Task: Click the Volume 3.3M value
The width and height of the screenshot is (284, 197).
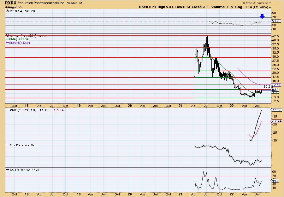Action: point(222,7)
